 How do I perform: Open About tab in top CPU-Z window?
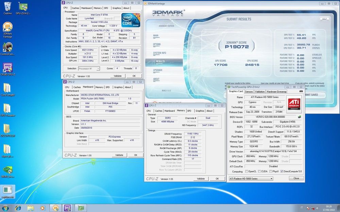pyautogui.click(x=126, y=8)
